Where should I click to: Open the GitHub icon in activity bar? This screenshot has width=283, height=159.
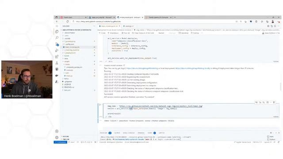coord(57,69)
